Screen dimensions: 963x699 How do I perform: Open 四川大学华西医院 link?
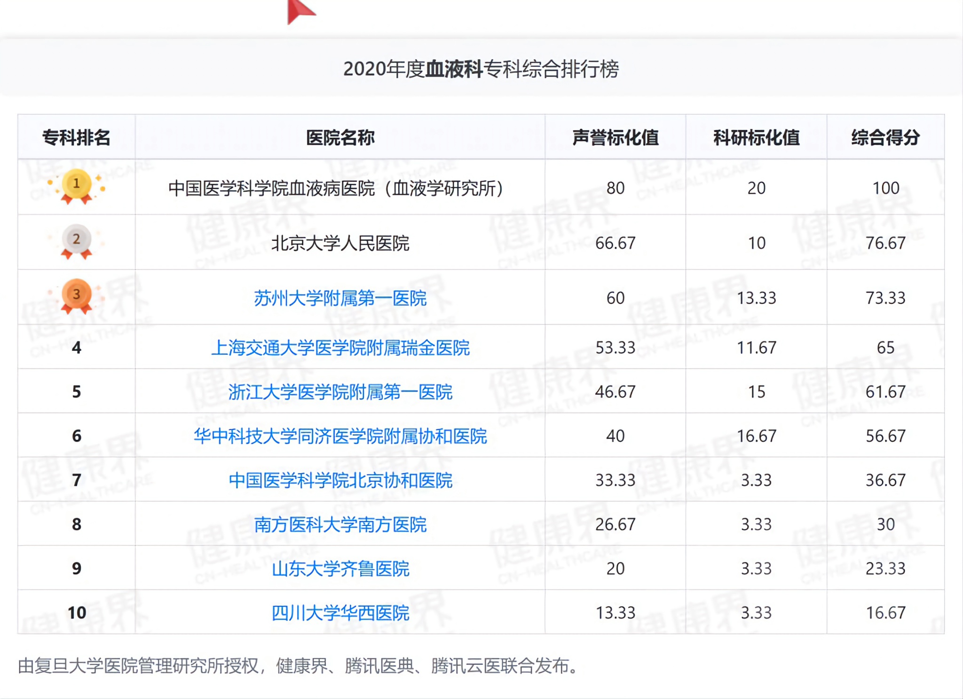coord(340,613)
